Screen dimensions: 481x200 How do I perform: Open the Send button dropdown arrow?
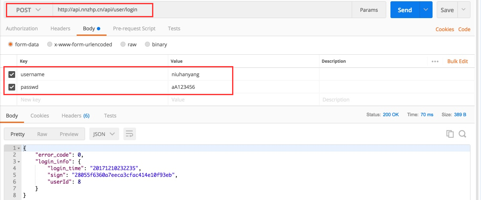click(426, 10)
